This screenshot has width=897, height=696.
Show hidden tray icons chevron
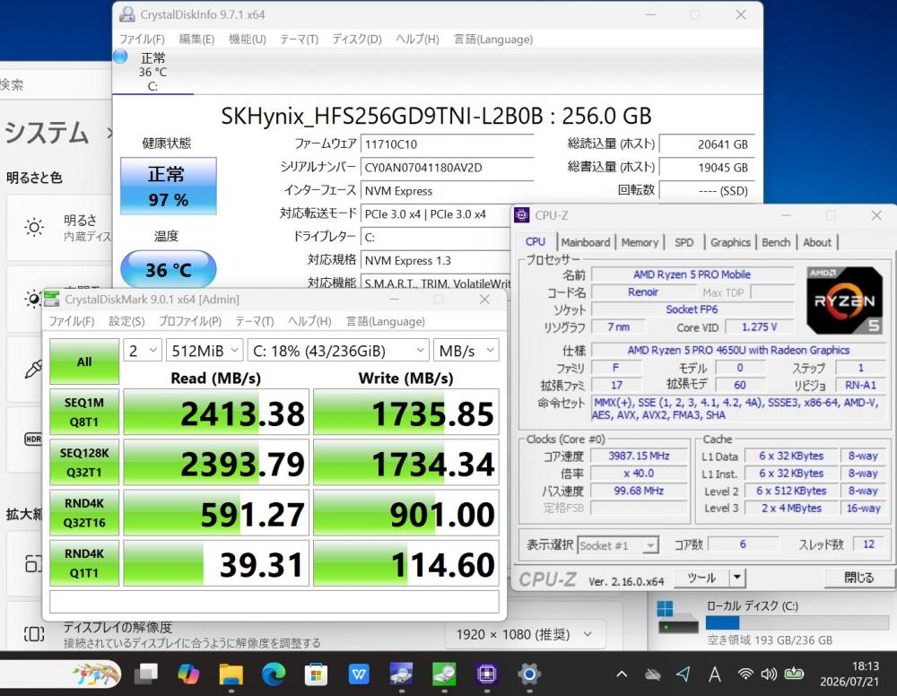click(622, 674)
